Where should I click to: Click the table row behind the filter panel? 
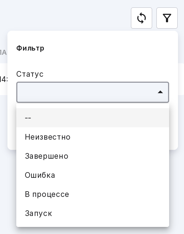(4, 79)
